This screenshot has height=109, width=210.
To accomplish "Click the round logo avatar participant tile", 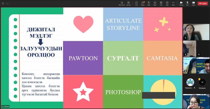I will pyautogui.click(x=190, y=82).
